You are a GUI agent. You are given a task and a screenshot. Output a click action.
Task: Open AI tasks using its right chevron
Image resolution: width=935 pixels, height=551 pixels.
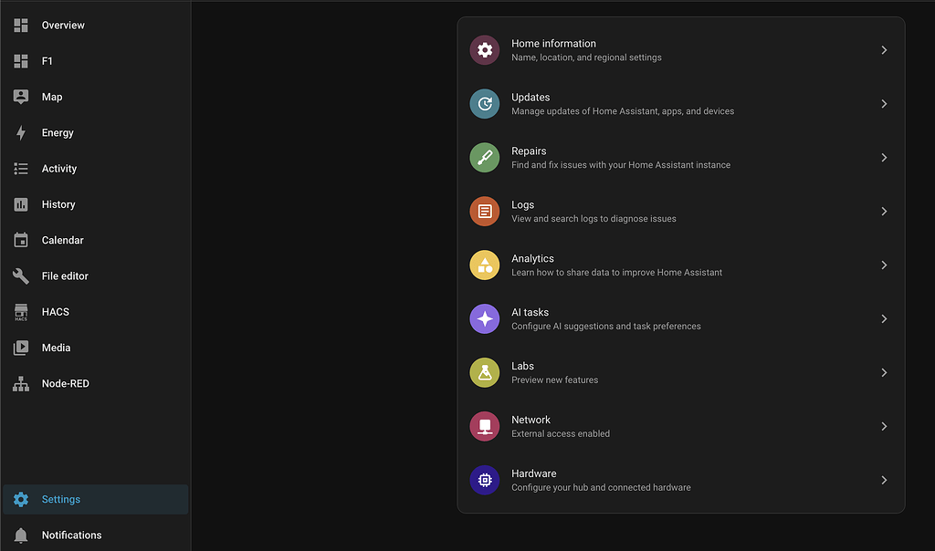pyautogui.click(x=884, y=318)
